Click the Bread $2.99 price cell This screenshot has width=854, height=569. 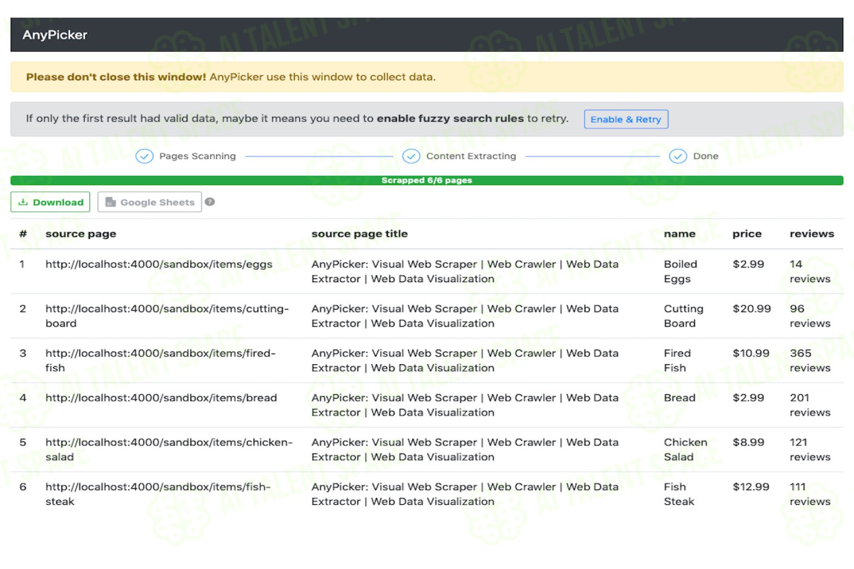(749, 398)
